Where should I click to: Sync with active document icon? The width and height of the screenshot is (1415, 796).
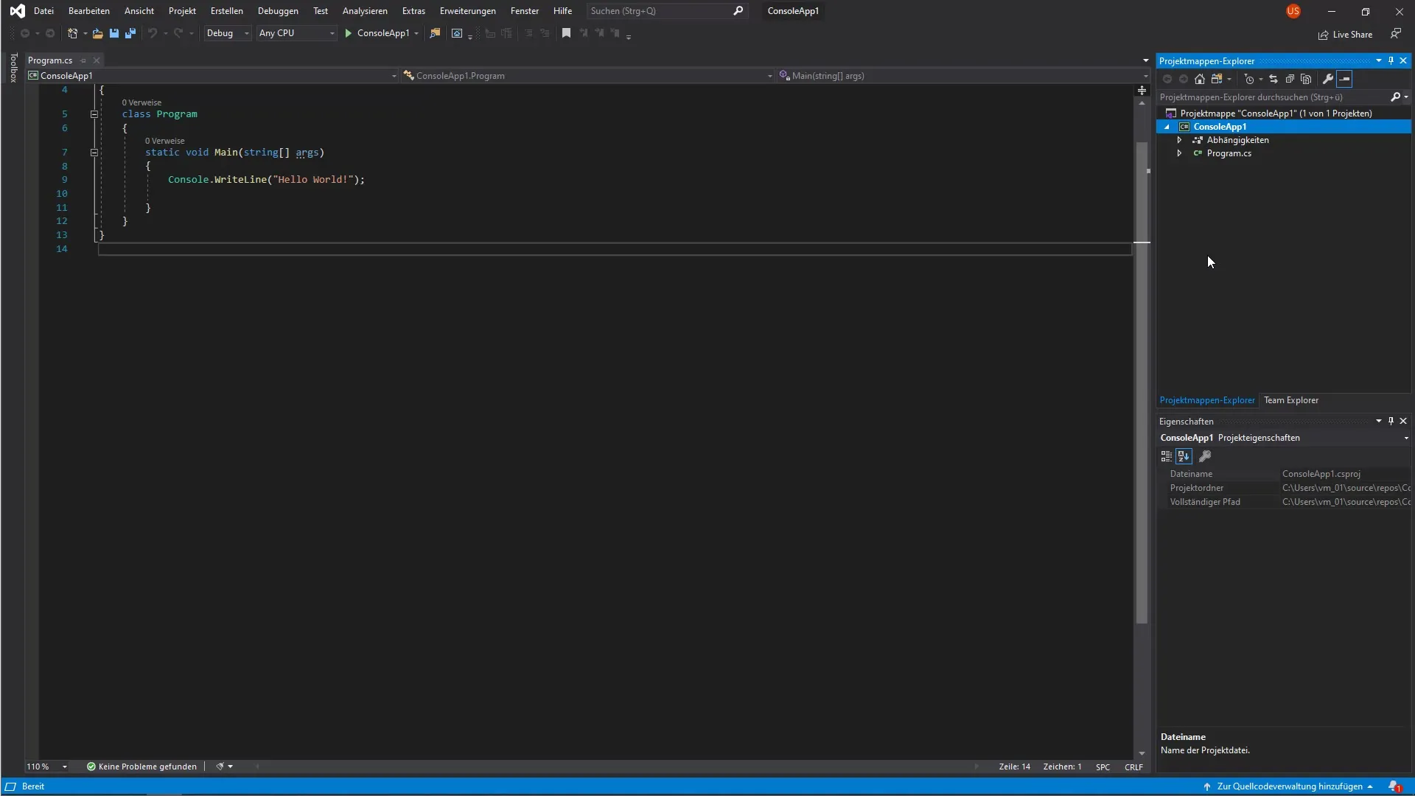[x=1273, y=79]
